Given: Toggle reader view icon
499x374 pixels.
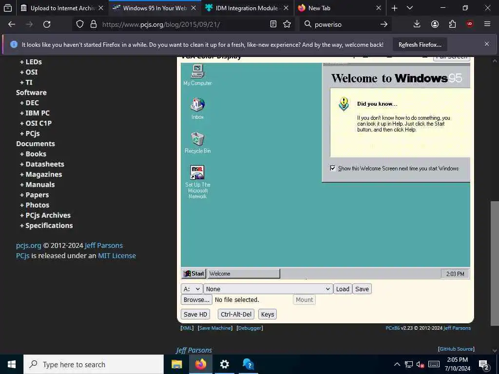Looking at the screenshot, I should (x=273, y=24).
